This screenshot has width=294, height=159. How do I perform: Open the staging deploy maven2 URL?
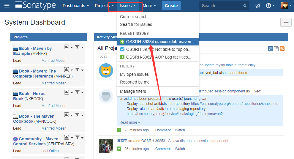click(x=175, y=114)
